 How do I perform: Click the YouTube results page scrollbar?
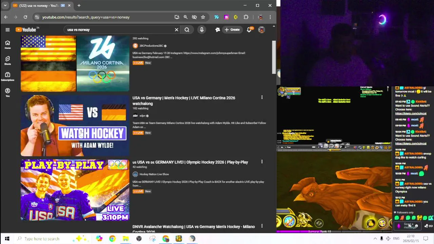pyautogui.click(x=274, y=57)
